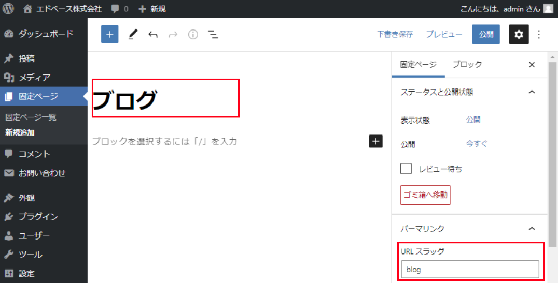Open ユーザー in the sidebar

[x=44, y=236]
